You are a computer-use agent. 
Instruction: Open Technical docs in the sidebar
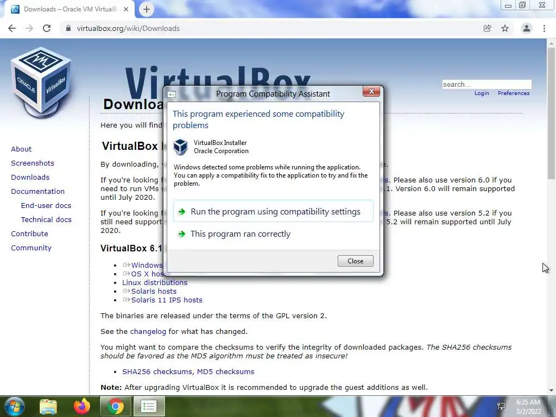point(46,220)
